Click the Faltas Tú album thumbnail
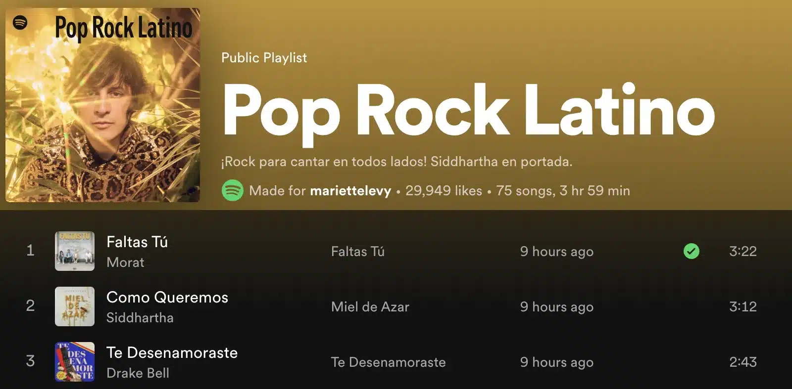This screenshot has height=389, width=792. pyautogui.click(x=74, y=251)
